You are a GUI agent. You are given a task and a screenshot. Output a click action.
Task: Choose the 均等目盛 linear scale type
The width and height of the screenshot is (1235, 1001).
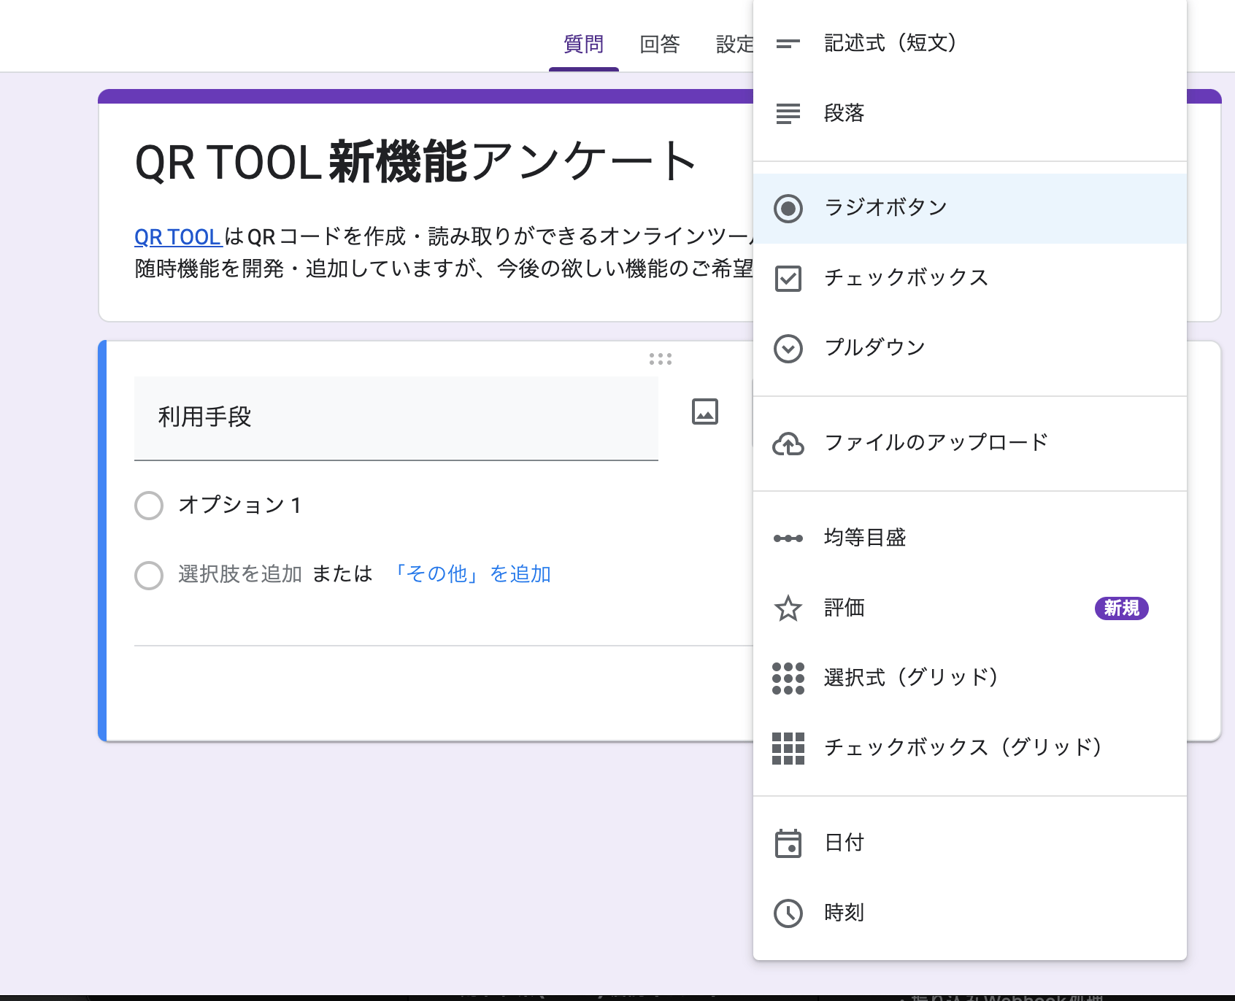coord(864,537)
